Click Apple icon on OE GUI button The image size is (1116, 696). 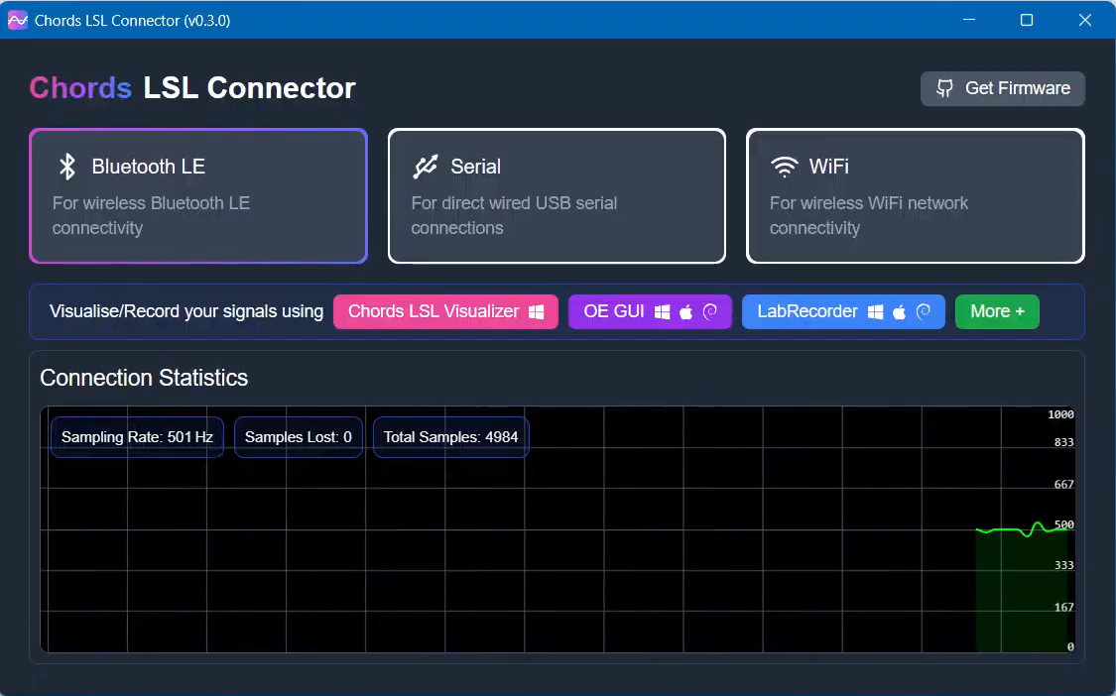(685, 312)
